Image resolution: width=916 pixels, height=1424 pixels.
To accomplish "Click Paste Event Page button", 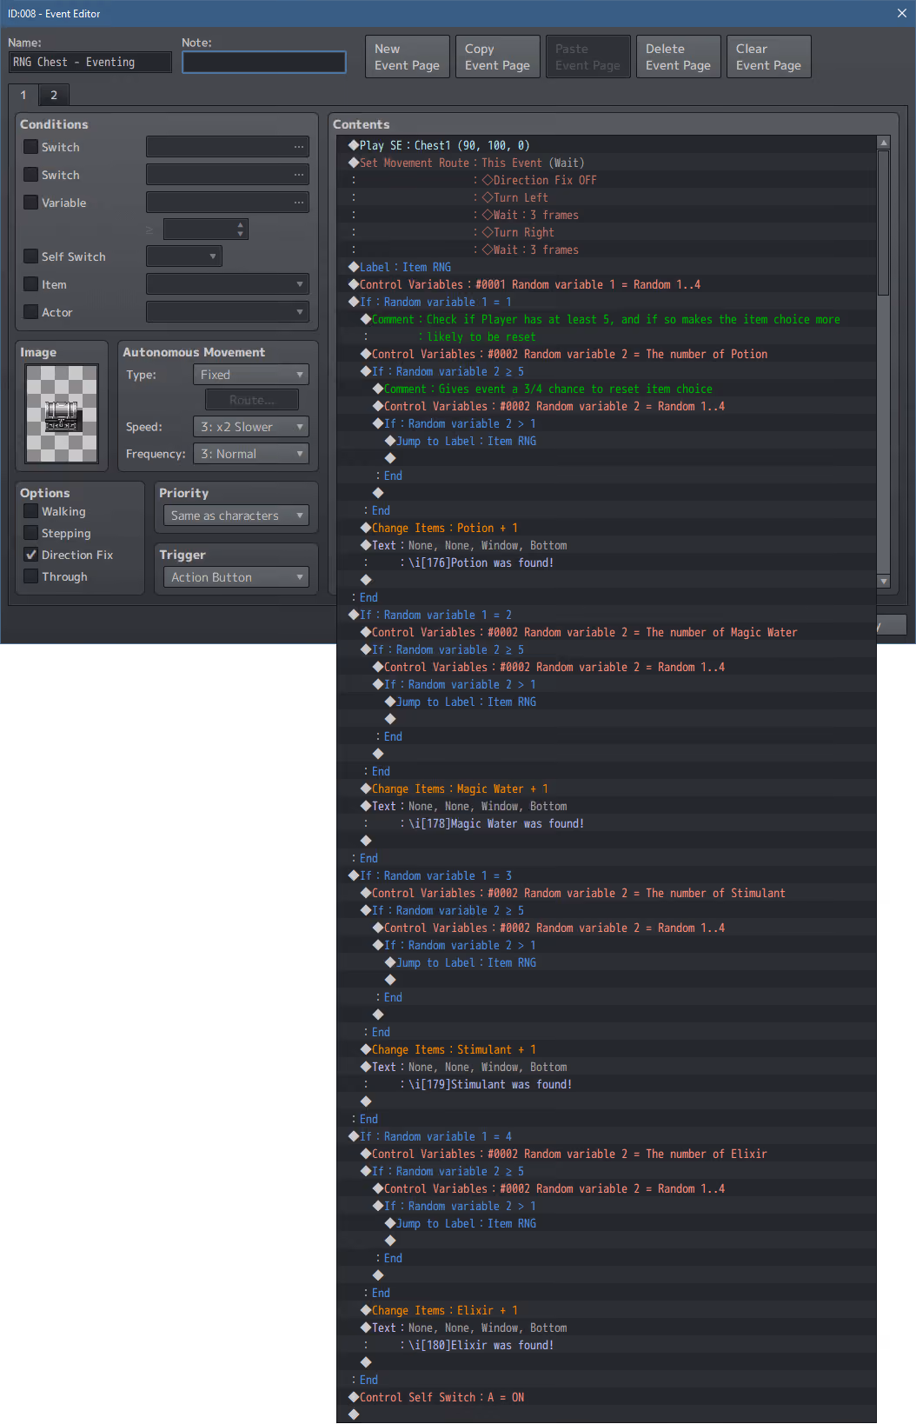I will (588, 57).
